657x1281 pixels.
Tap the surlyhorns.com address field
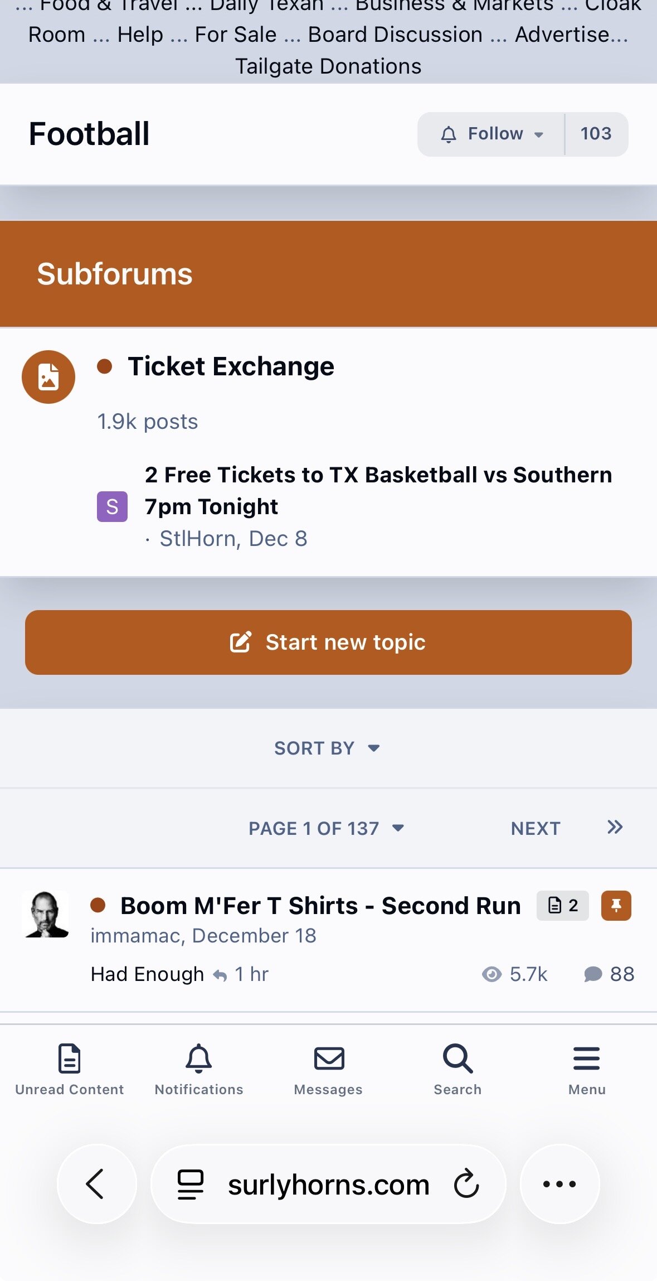(x=328, y=1184)
